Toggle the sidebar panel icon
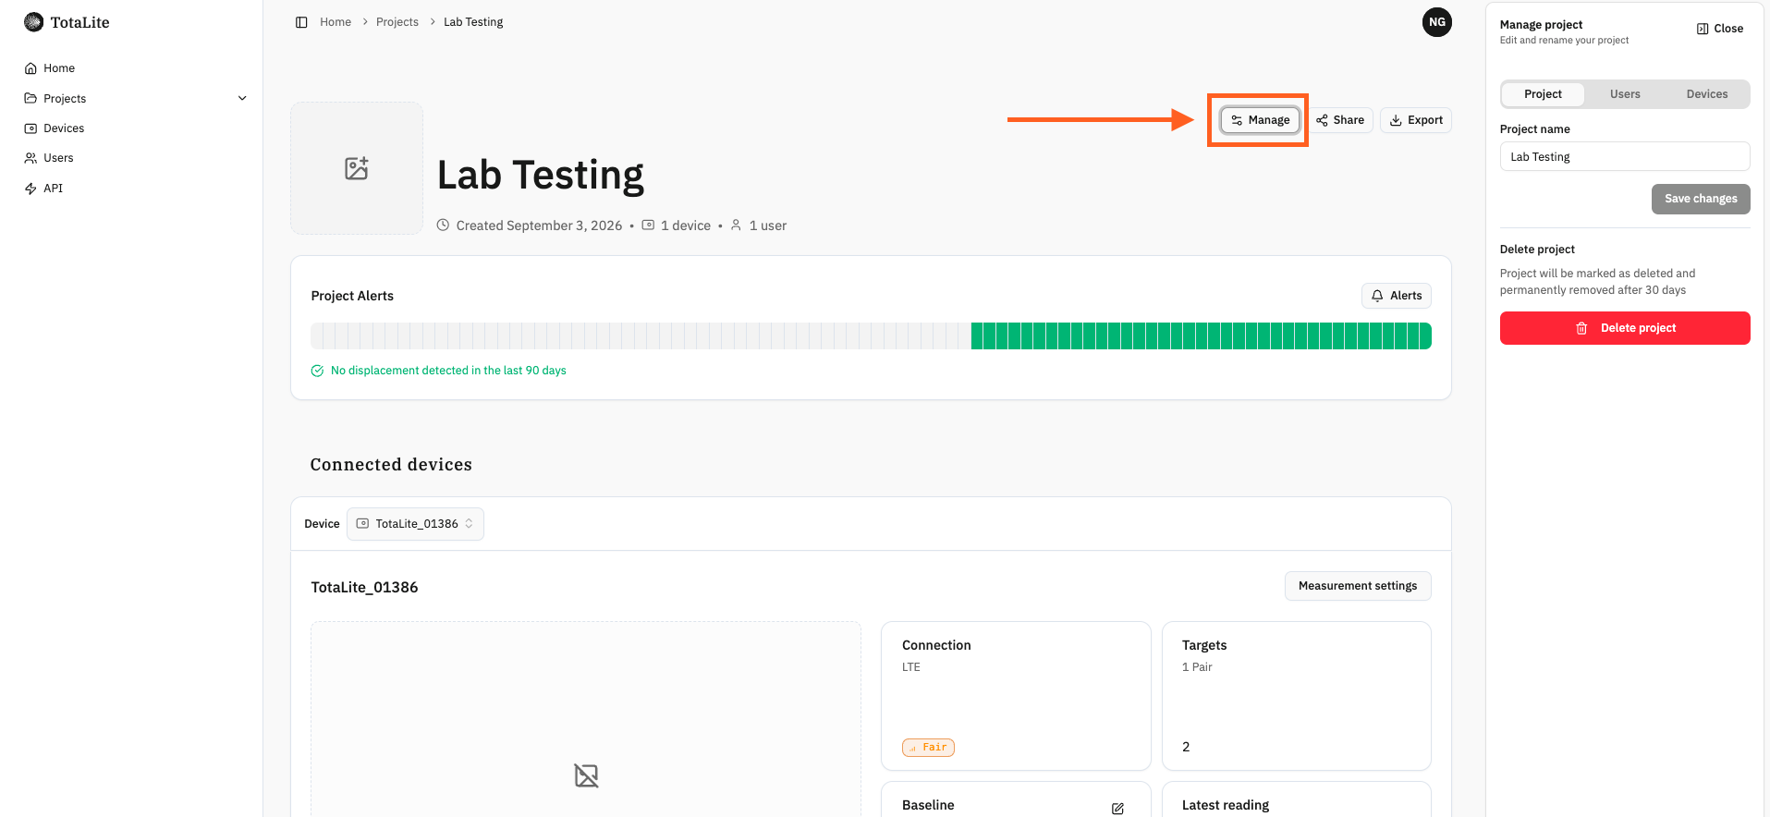 pos(301,22)
